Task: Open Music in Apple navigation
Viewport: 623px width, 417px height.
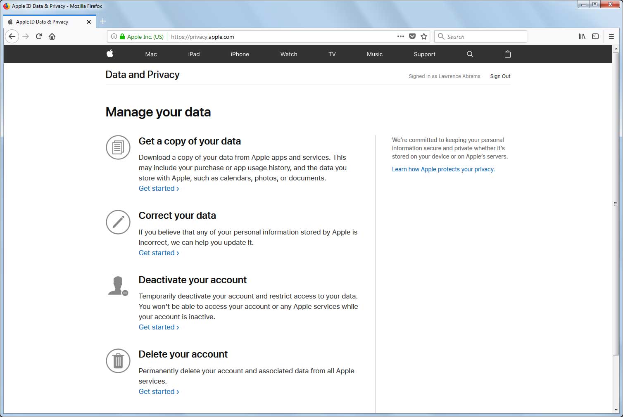Action: click(x=375, y=54)
